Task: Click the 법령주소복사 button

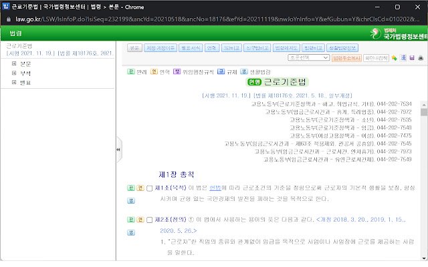Action: (346, 58)
